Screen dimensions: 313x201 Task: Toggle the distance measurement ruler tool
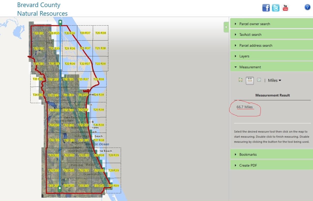[250, 80]
